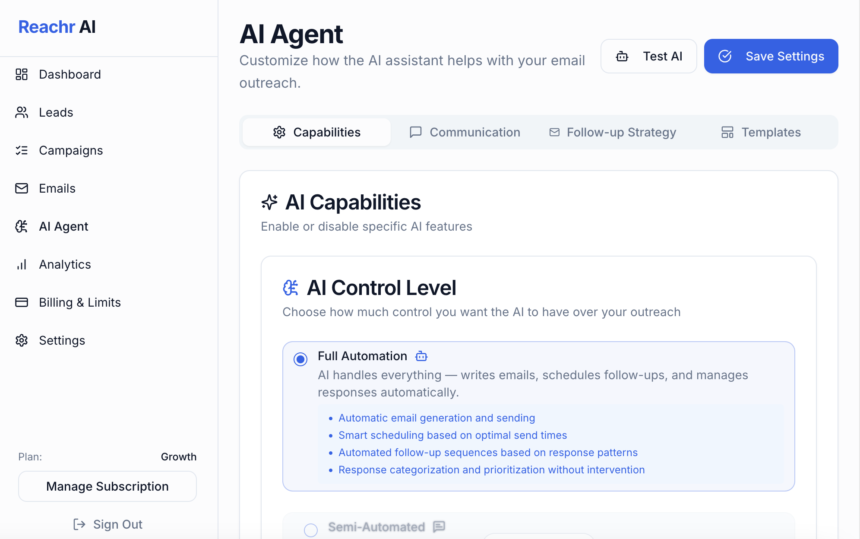Click the Settings gear icon in sidebar

(x=22, y=340)
